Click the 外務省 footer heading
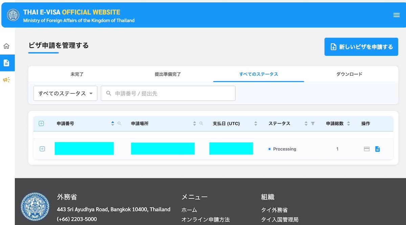Screen dimensions: 406x225 coord(67,197)
